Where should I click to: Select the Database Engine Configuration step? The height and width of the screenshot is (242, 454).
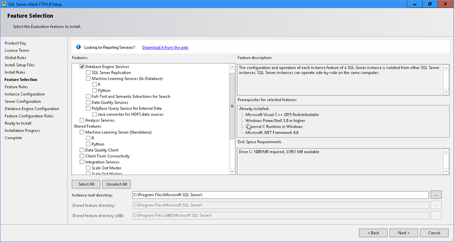click(32, 109)
